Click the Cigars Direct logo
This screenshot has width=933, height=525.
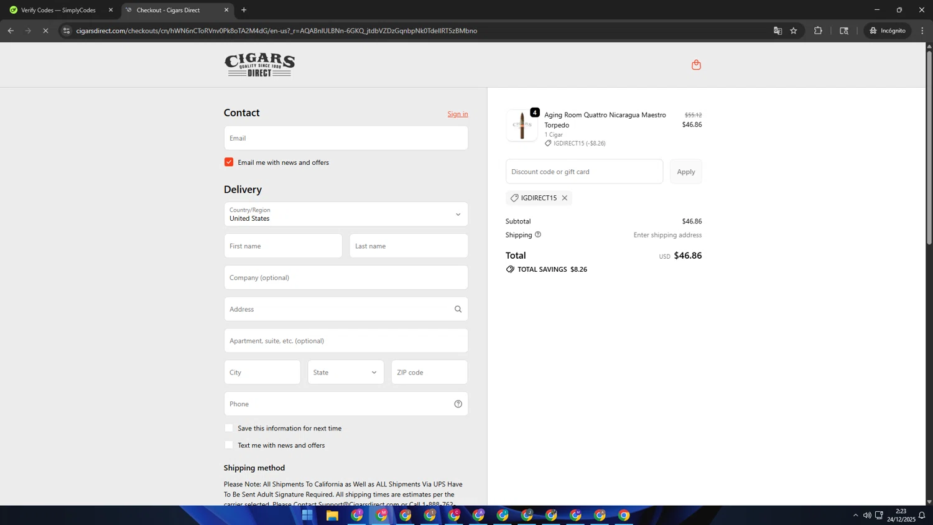point(259,65)
